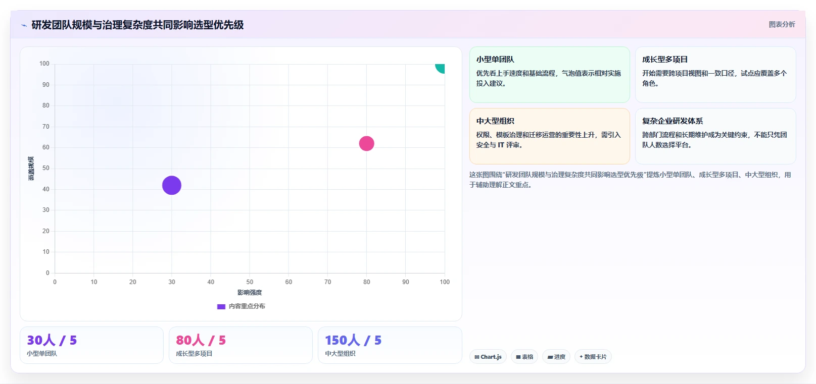Click the 中大型组织 caption under 150人 / 5
The width and height of the screenshot is (816, 384).
340,354
